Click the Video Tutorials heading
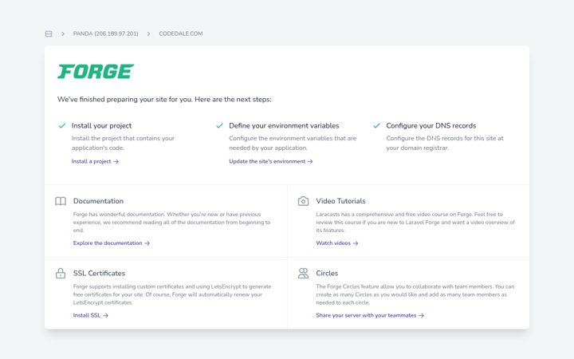The width and height of the screenshot is (574, 359). 340,201
